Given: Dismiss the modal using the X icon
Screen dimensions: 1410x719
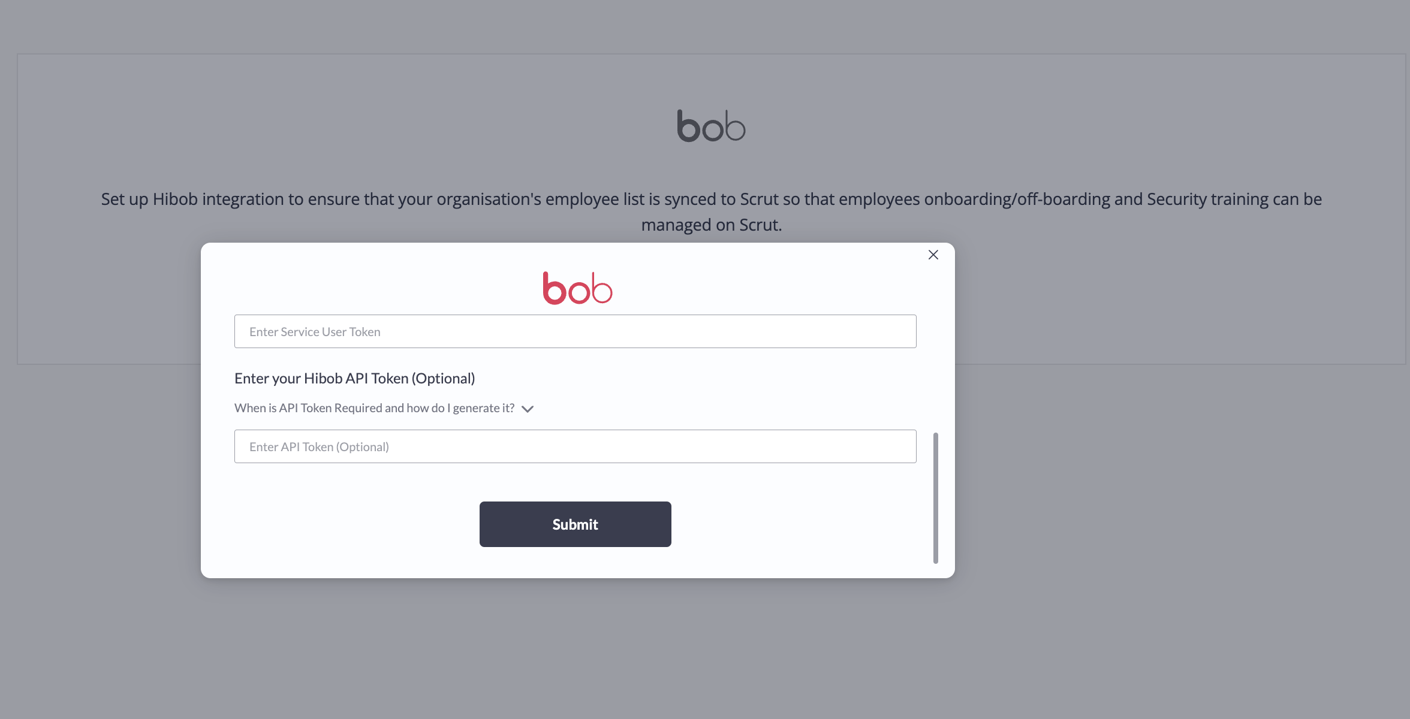Looking at the screenshot, I should [933, 255].
